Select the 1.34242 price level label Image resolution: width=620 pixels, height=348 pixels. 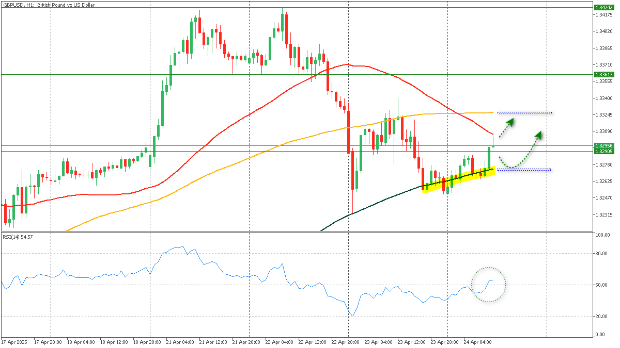[x=602, y=8]
